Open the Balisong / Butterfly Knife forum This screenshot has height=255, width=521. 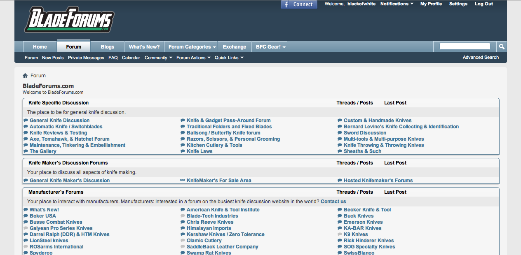[x=223, y=133]
